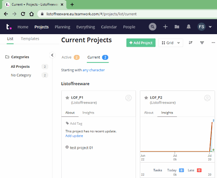Click the plus quick-add icon in navbar
Viewport: 217px width, 178px height.
(x=165, y=27)
